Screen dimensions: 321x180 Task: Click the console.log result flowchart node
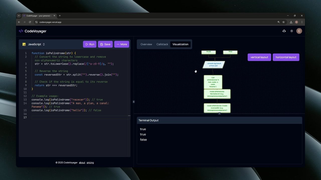214,64
